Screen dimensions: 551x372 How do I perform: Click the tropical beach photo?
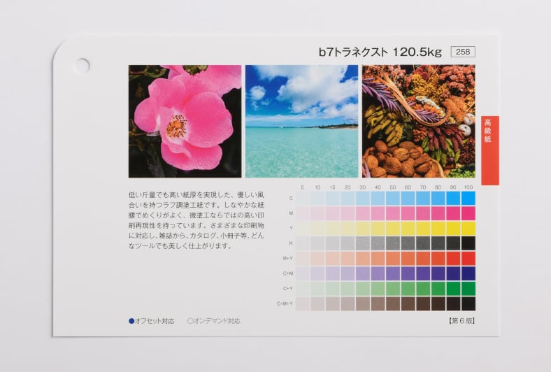301,121
